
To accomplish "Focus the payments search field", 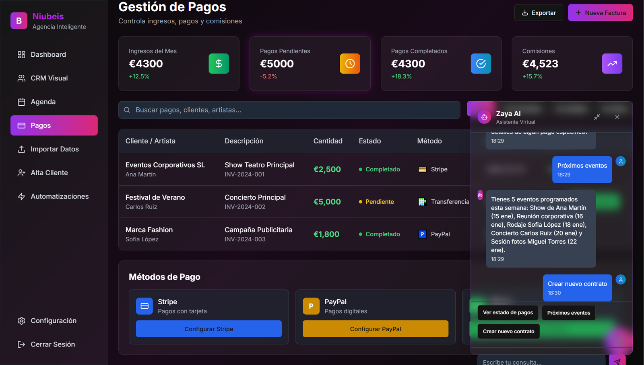I will pos(289,110).
